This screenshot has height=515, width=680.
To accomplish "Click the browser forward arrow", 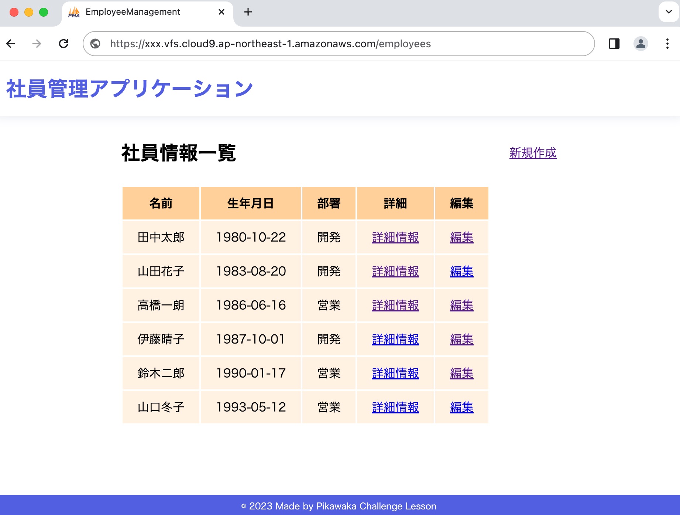I will point(37,44).
